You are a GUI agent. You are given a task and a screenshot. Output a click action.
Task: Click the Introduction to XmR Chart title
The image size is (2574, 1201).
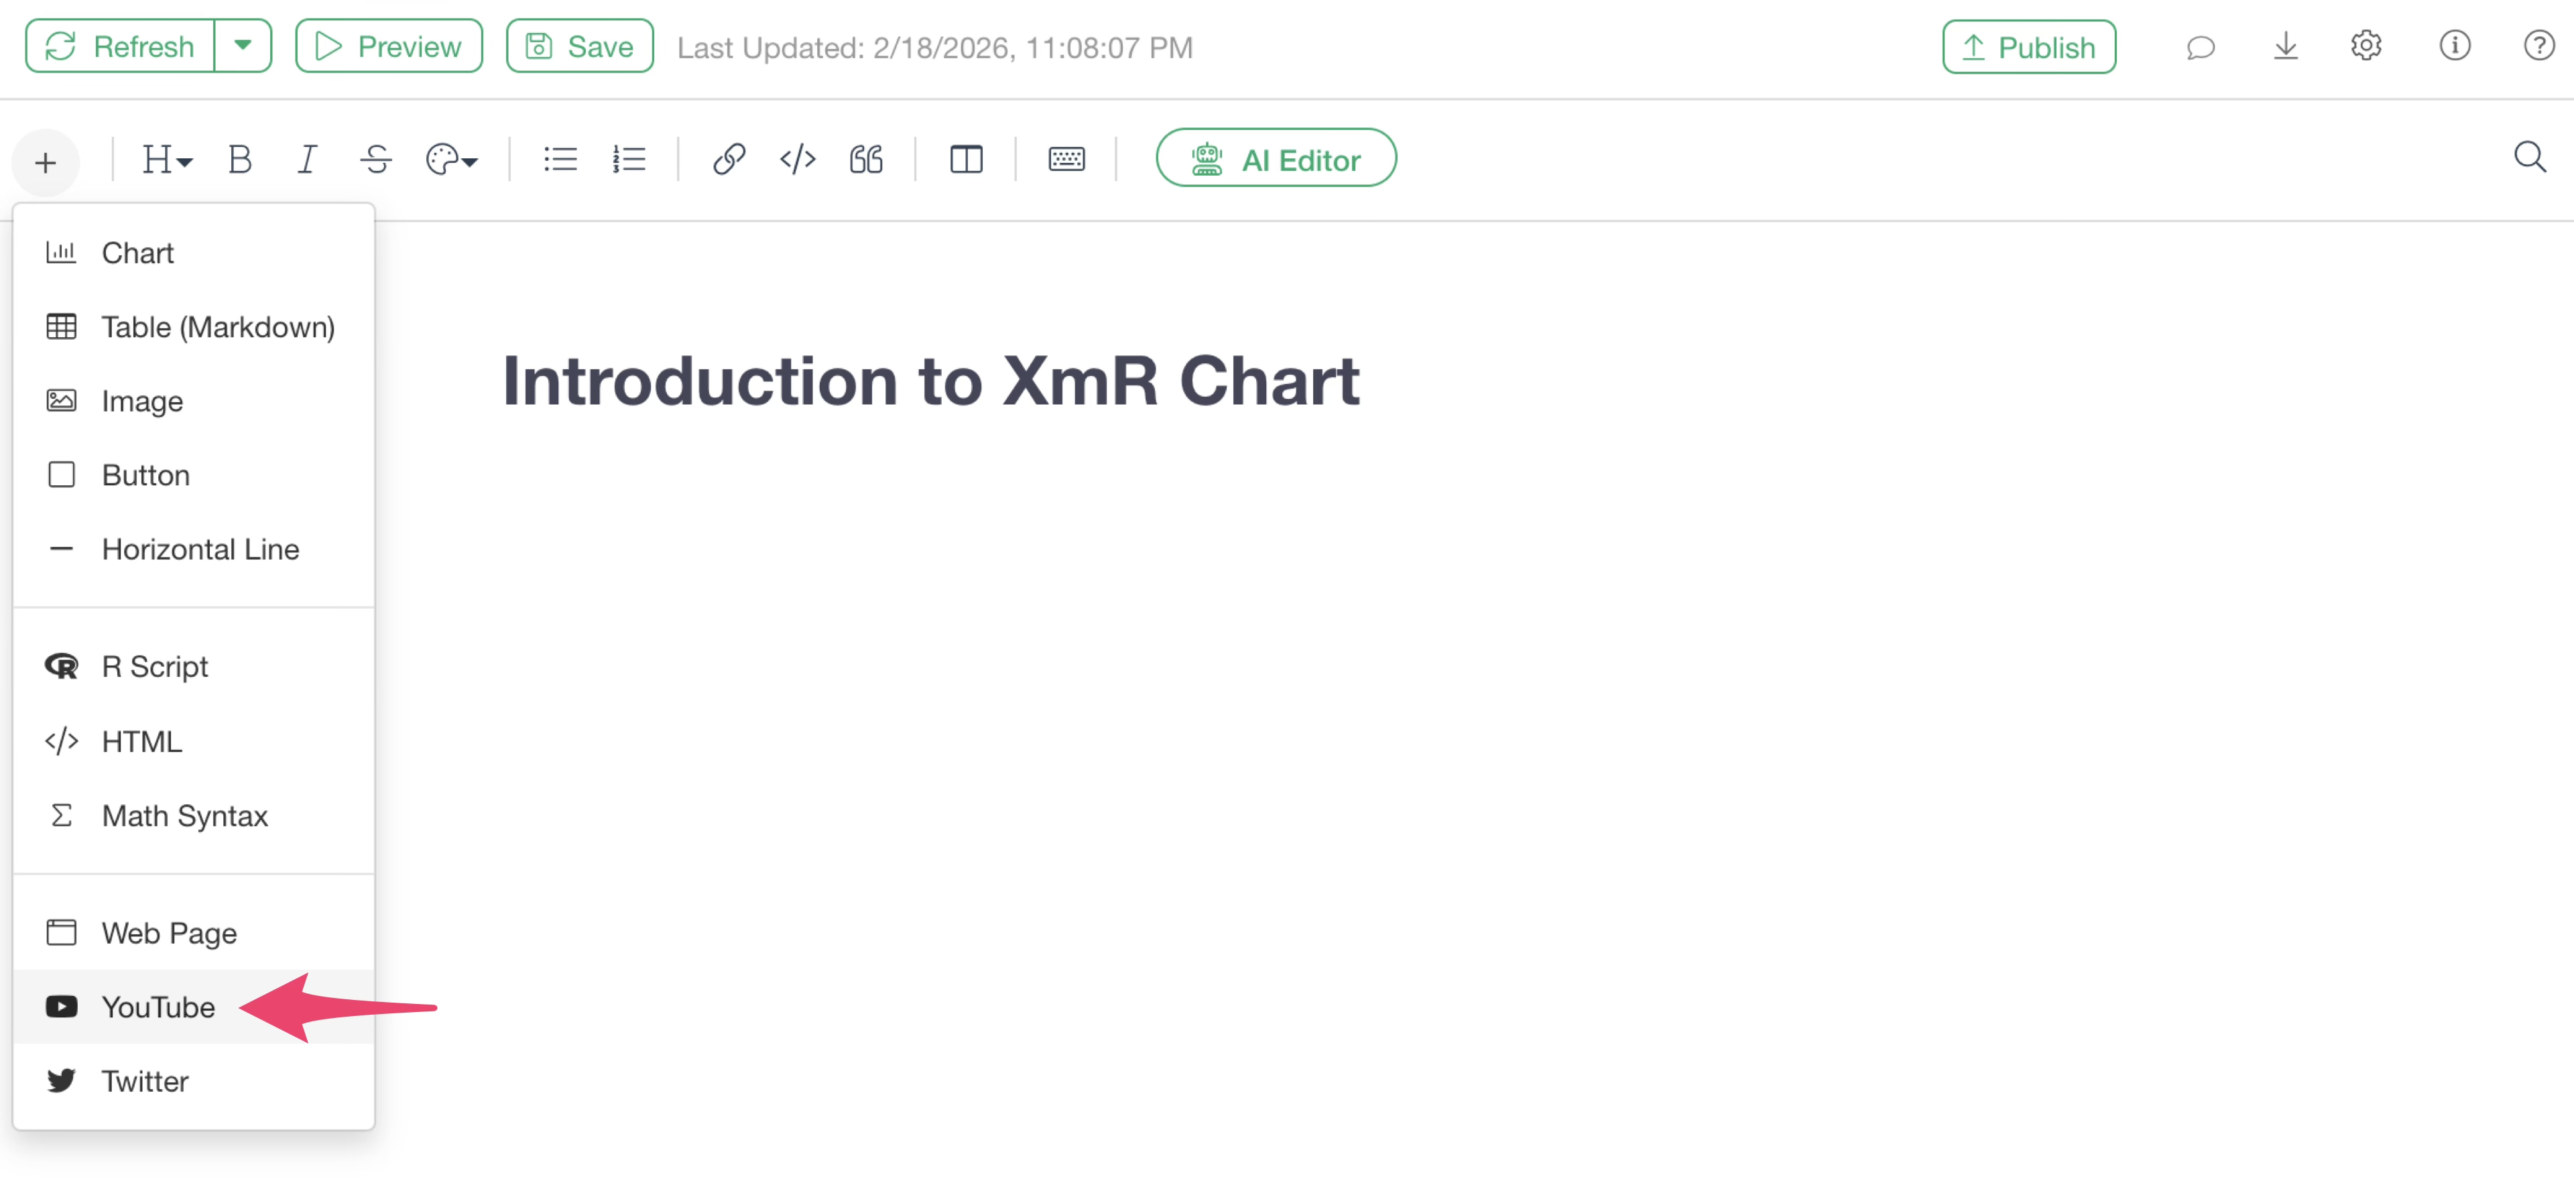[930, 381]
